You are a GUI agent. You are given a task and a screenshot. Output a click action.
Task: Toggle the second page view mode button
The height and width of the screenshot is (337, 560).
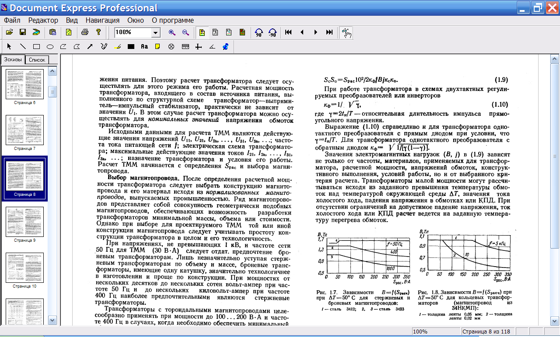[x=215, y=32]
